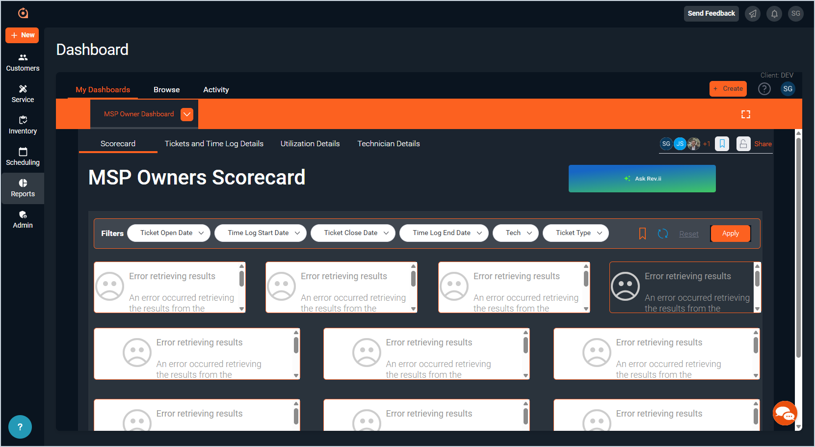
Task: Click the lock icon next to Share
Action: coord(743,144)
